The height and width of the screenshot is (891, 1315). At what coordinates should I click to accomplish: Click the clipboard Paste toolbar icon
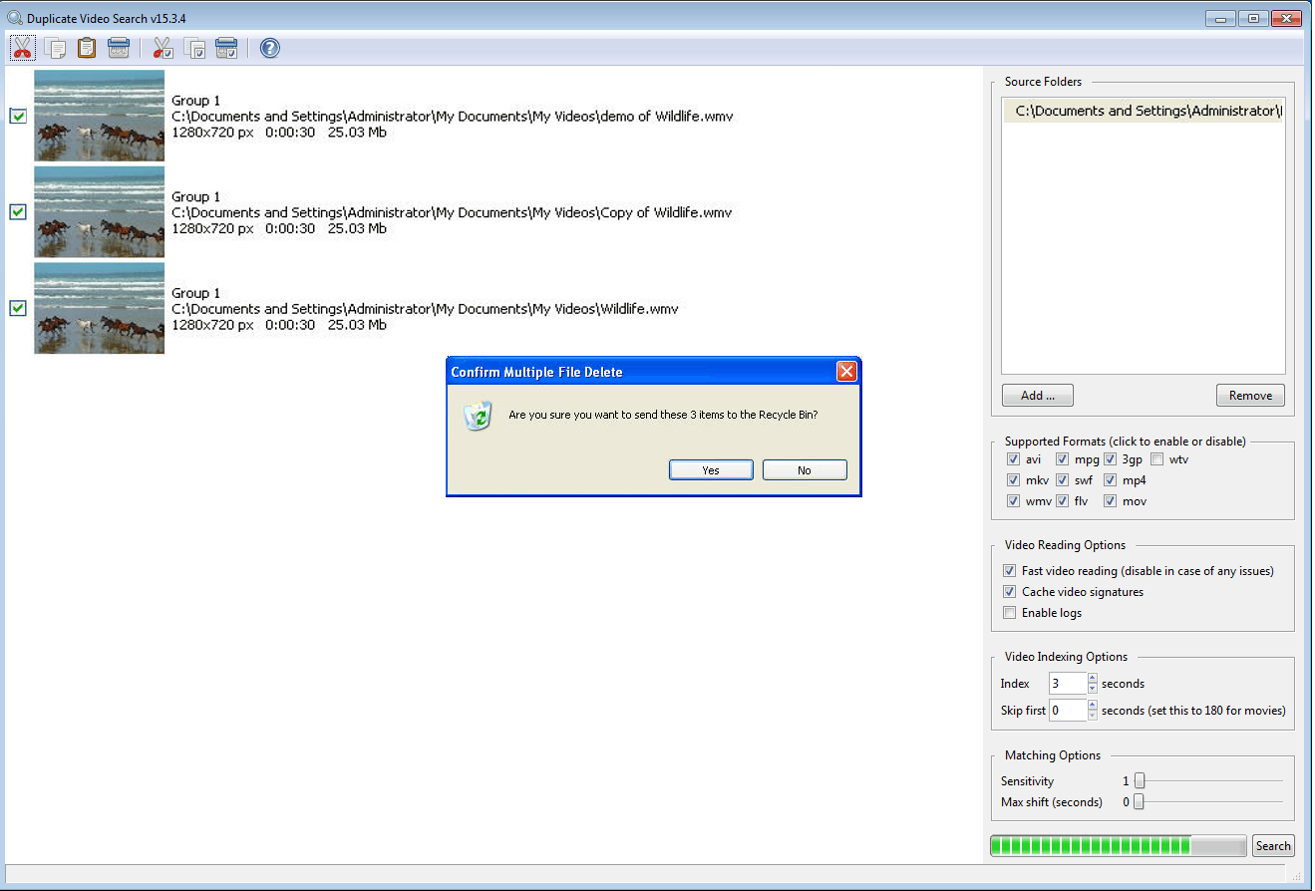[x=87, y=48]
